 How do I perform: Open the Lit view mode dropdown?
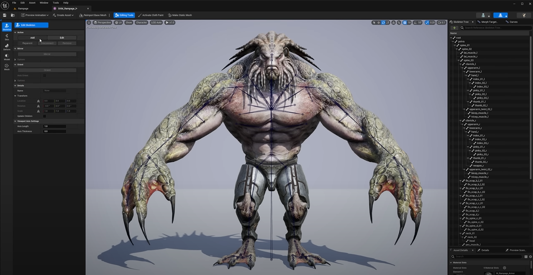tap(118, 23)
